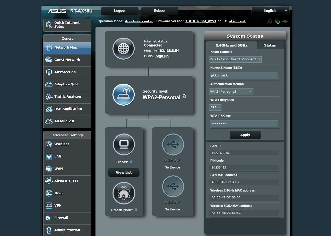The width and height of the screenshot is (331, 236).
Task: Open Traffic Analyzer page
Action: [67, 97]
